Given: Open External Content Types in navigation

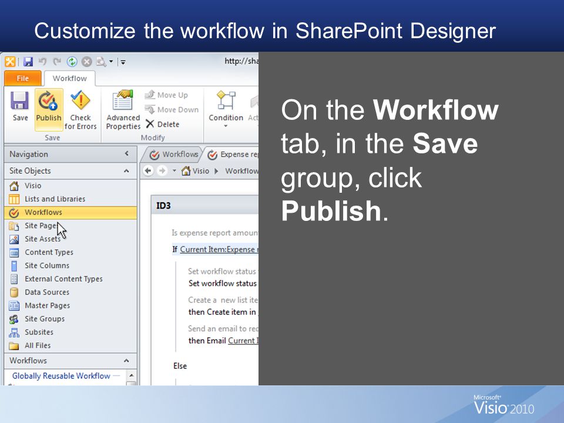Looking at the screenshot, I should pos(70,278).
